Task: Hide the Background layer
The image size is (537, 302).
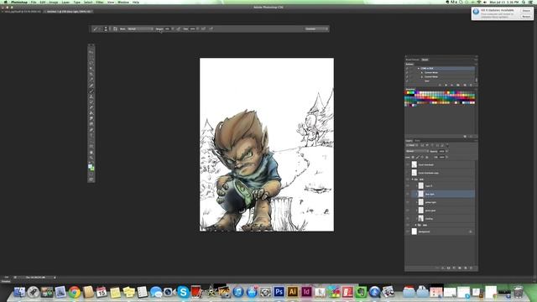Action: pos(408,232)
